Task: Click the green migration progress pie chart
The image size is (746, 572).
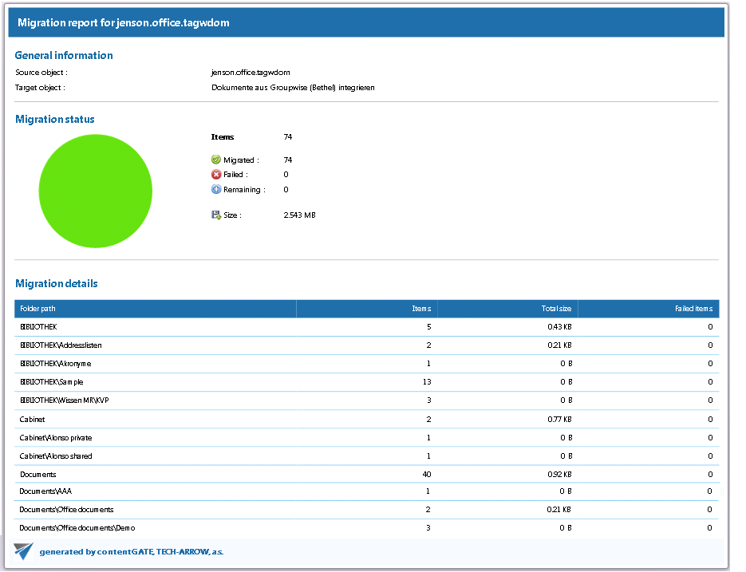Action: tap(95, 191)
